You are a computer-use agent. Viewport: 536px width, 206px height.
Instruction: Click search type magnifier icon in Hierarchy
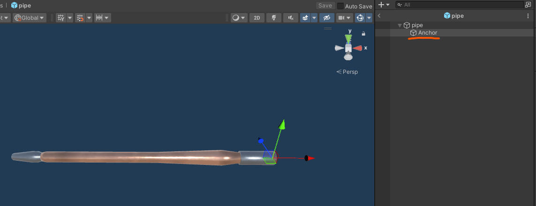(400, 5)
